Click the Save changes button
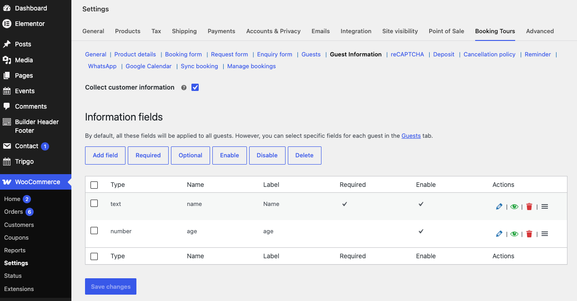Screen dimensions: 577x301 point(110,287)
